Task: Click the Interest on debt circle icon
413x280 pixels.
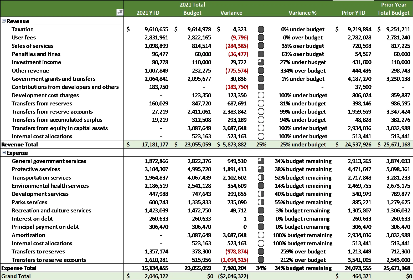Action: click(261, 218)
